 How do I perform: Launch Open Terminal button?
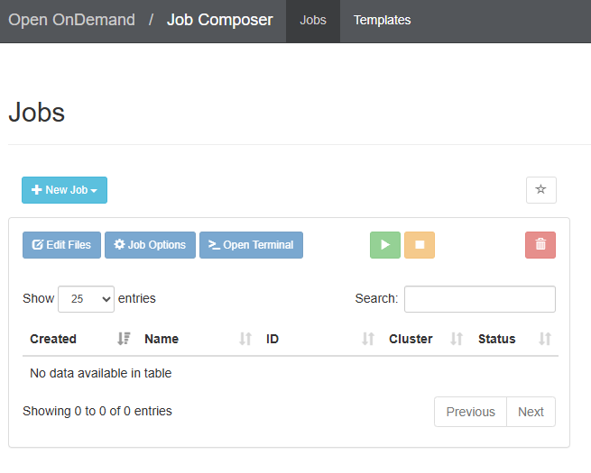click(x=251, y=245)
